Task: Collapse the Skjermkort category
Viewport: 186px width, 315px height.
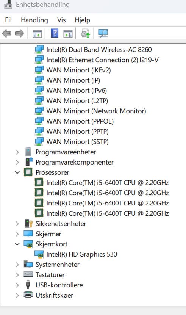Action: [x=17, y=244]
